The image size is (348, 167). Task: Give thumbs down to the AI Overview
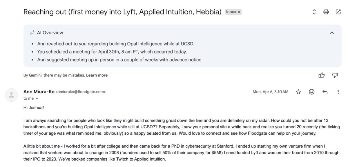335,75
